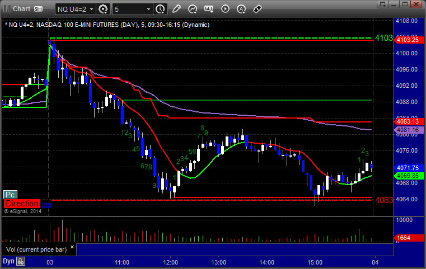
Task: Click the window linking arrows icon
Action: (258, 9)
